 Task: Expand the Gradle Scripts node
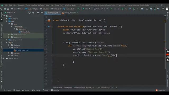4,58
